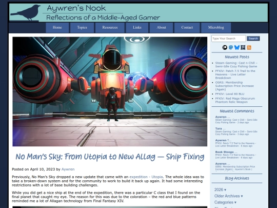277x208 pixels.
Task: Open the post title No Man's Sky: From Utopia
Action: 110,157
